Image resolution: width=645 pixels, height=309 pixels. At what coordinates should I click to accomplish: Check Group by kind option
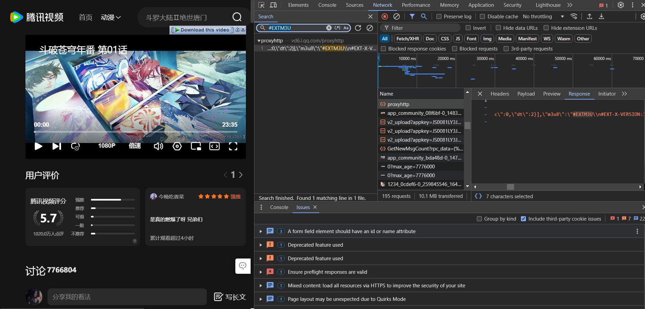tap(479, 219)
